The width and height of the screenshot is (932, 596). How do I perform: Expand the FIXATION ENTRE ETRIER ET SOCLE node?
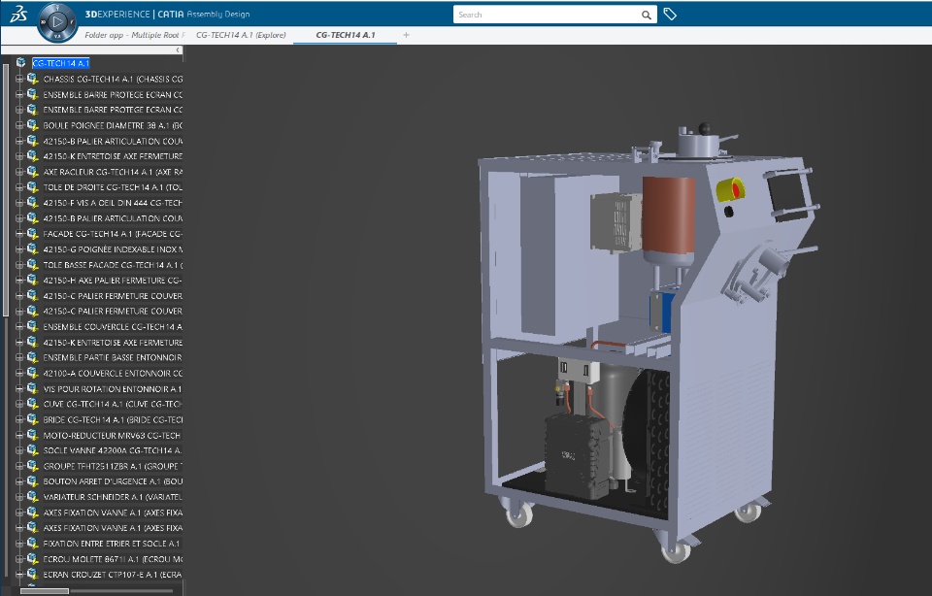click(19, 544)
